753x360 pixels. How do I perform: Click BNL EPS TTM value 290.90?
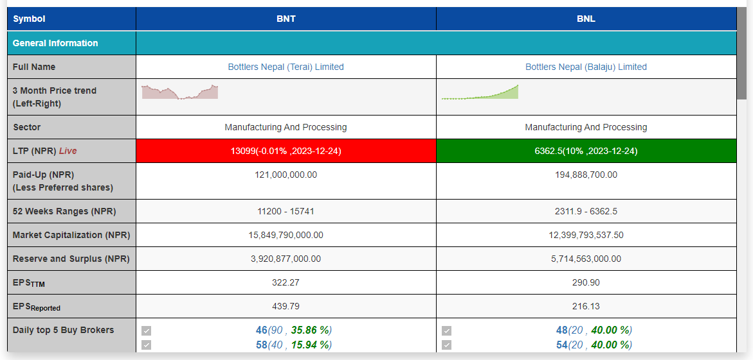point(586,283)
